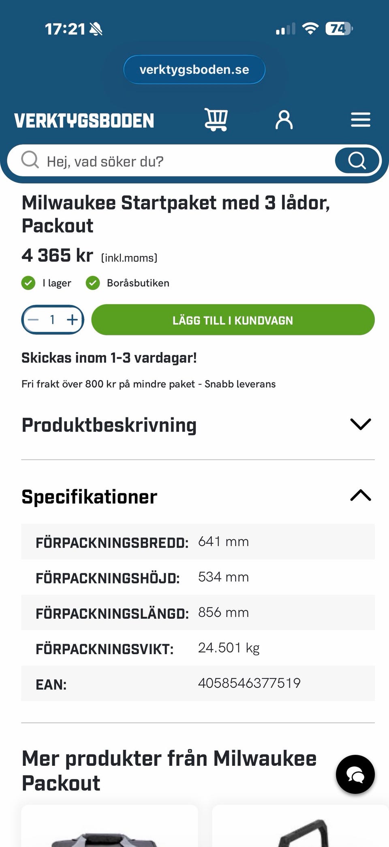The width and height of the screenshot is (389, 847).
Task: Tap the Verktygsboden logo
Action: pos(84,121)
